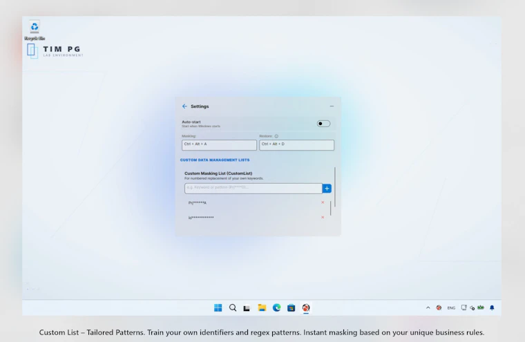Select the Prj******A list entry

(197, 202)
